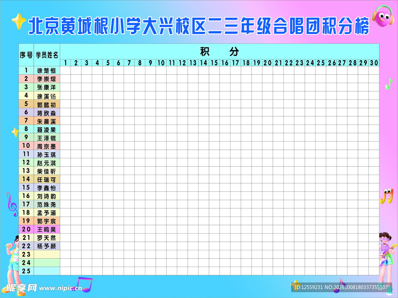Click 杨予颜's score cell under column 30

374,246
